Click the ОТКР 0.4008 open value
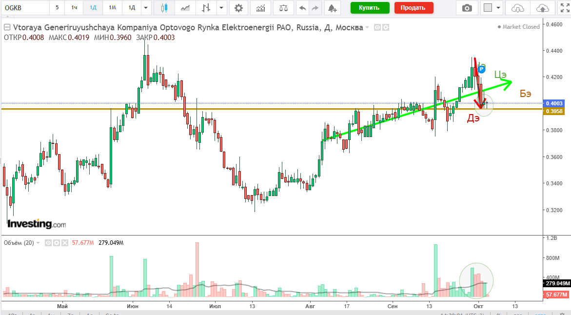571x315 pixels. [x=24, y=38]
